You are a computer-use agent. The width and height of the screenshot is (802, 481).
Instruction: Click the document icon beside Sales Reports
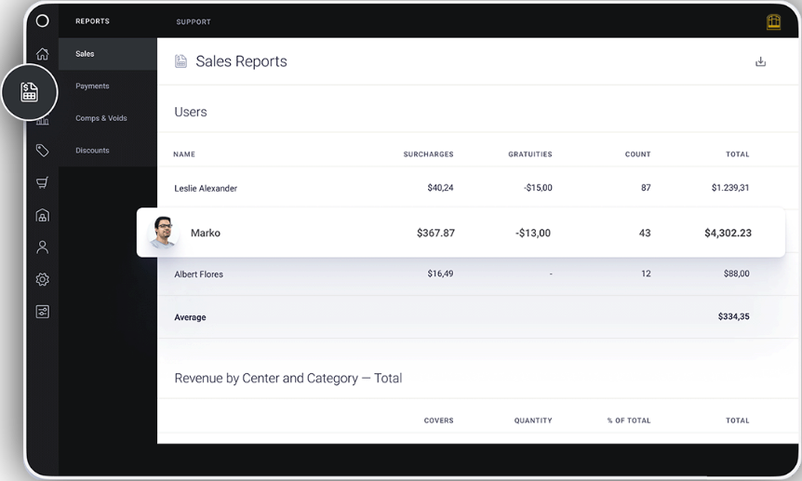(180, 61)
